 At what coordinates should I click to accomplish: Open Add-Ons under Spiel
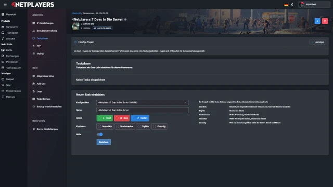pyautogui.click(x=39, y=84)
